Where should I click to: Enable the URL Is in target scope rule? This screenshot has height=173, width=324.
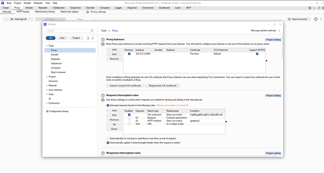(x=129, y=124)
